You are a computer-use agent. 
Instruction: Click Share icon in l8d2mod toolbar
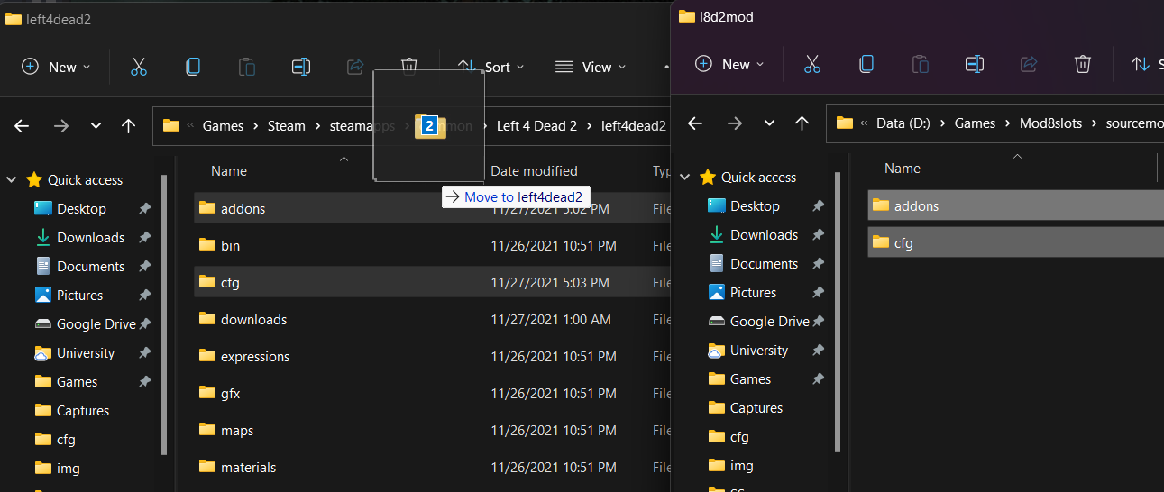[x=1028, y=64]
